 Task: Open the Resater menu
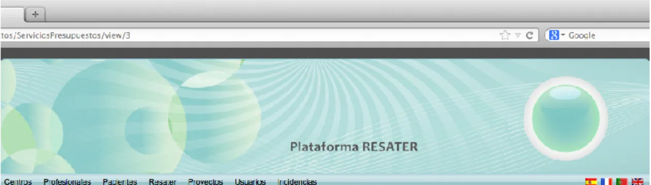point(162,181)
